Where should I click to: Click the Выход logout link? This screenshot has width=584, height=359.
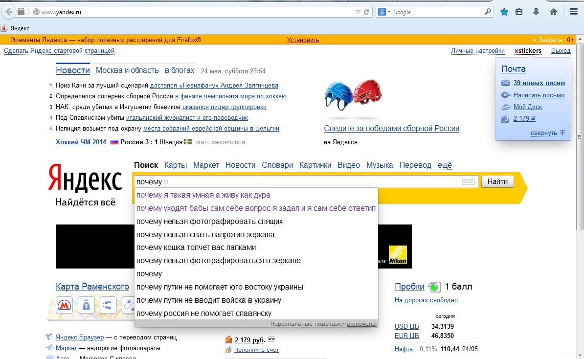[x=561, y=51]
